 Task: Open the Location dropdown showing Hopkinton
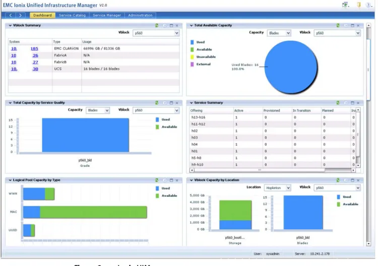278,188
